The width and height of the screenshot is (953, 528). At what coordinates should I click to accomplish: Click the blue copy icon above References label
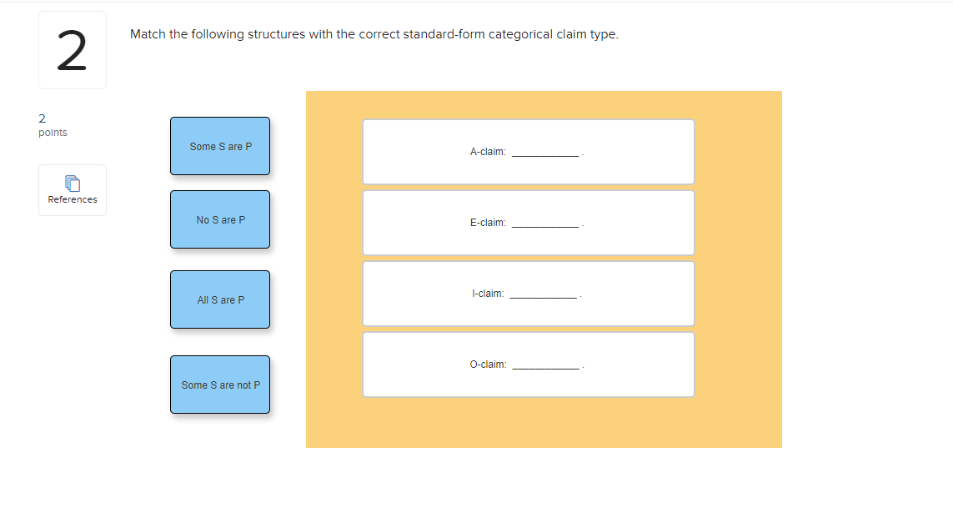[x=73, y=183]
